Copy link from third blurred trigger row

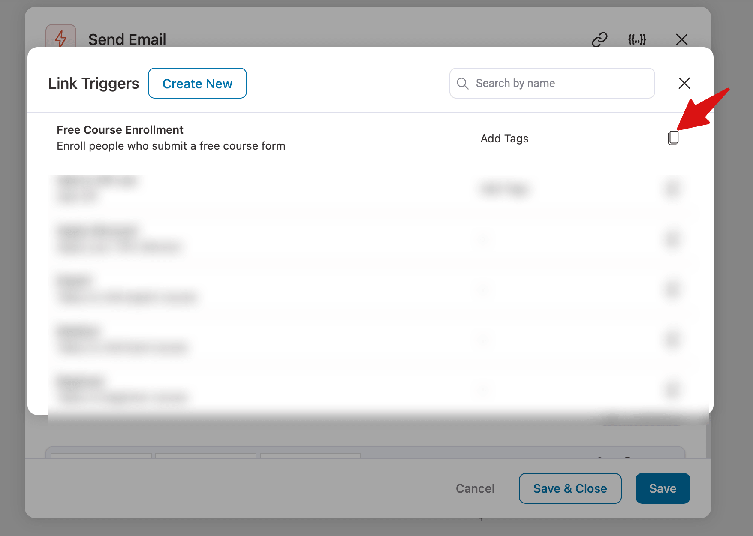point(672,289)
